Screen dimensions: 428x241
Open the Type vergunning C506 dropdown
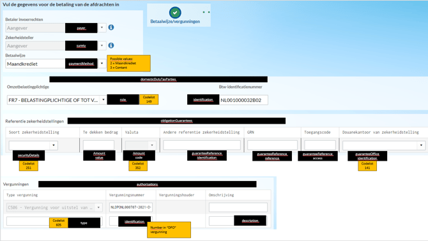98,207
